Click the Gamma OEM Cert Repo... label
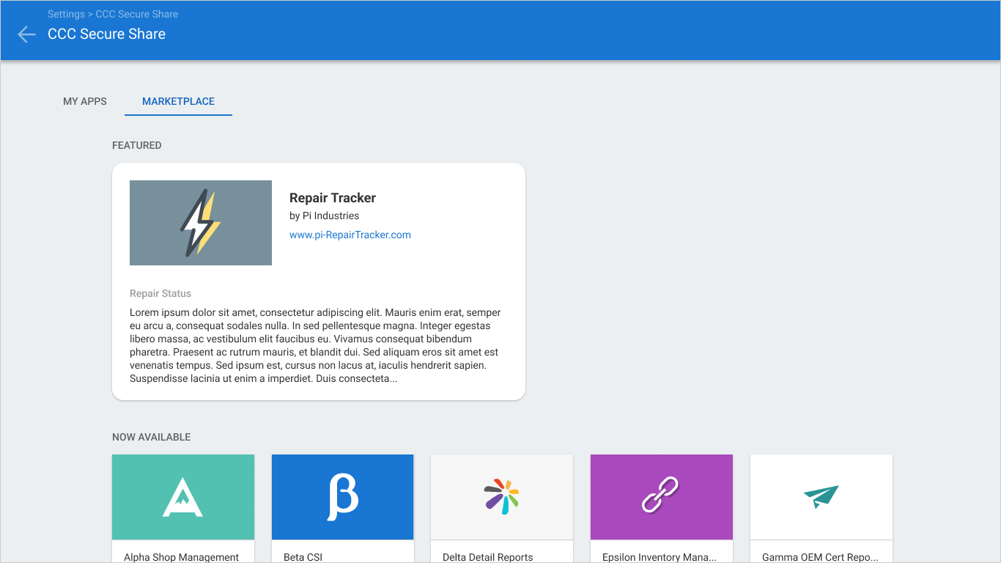The width and height of the screenshot is (1001, 563). click(x=821, y=557)
